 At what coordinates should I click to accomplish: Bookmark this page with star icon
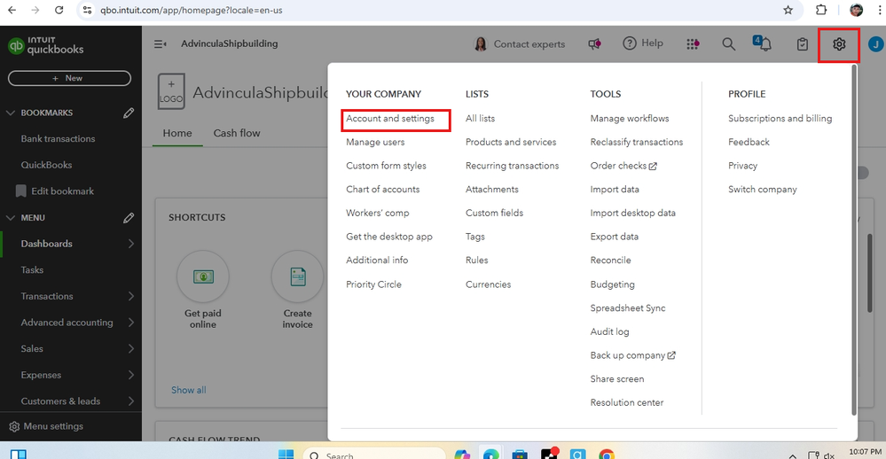(788, 10)
